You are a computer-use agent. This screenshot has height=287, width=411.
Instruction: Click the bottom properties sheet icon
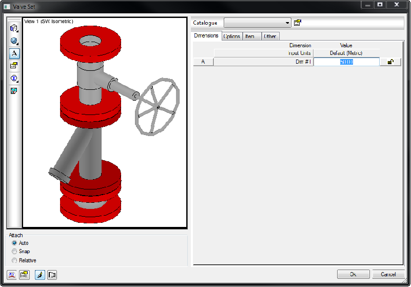coord(24,275)
